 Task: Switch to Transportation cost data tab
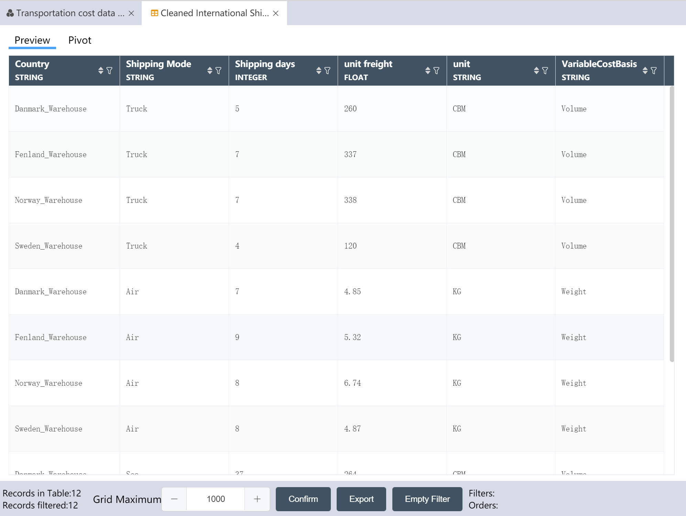pos(70,13)
